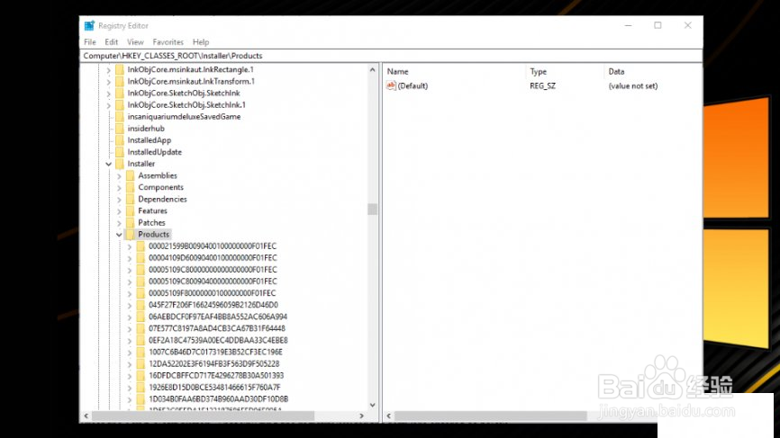The height and width of the screenshot is (438, 780).
Task: Click tree pane scroll down arrow
Action: point(373,406)
